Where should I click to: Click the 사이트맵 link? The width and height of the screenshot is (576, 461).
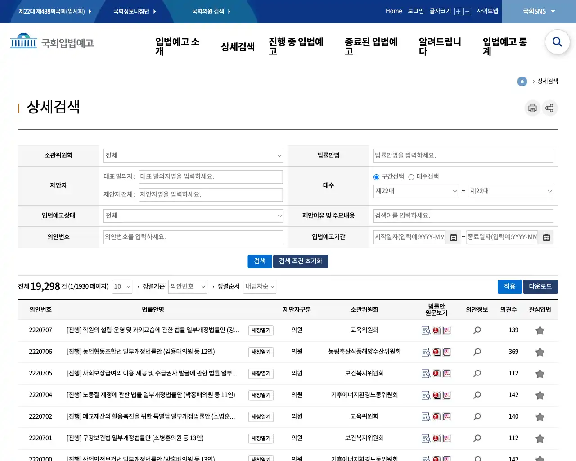[x=487, y=11]
